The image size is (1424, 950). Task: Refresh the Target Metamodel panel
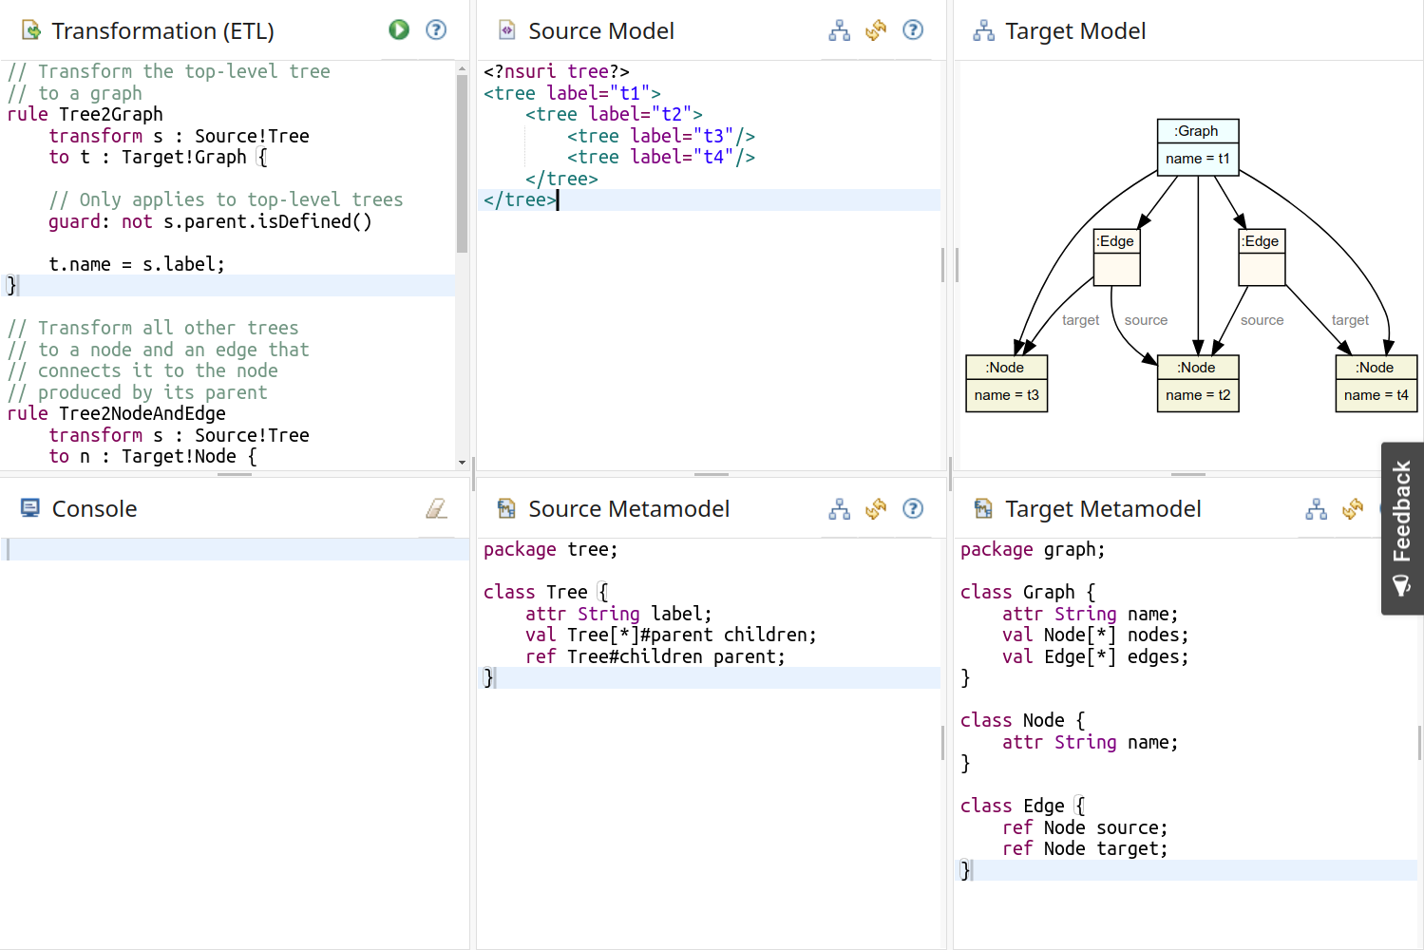[x=1353, y=509]
